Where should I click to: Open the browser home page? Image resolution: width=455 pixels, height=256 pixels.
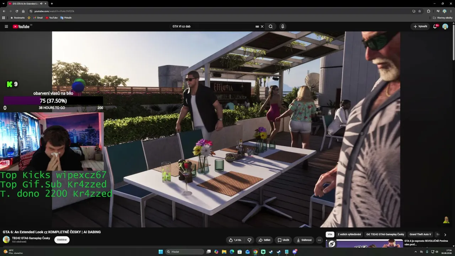[23, 11]
